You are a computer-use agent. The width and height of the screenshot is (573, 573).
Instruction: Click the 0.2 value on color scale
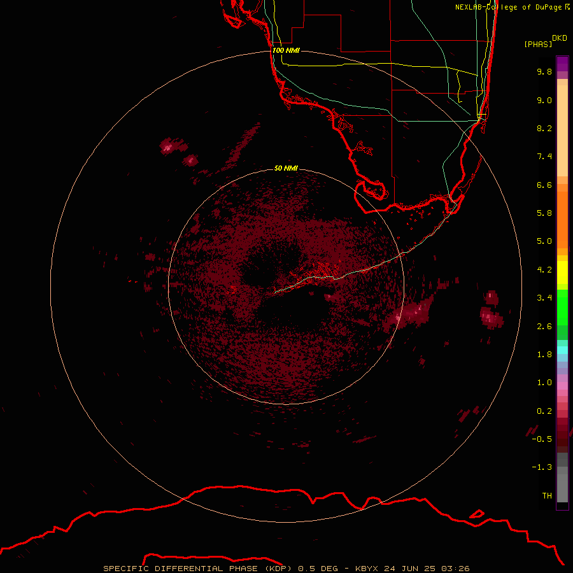tap(544, 411)
